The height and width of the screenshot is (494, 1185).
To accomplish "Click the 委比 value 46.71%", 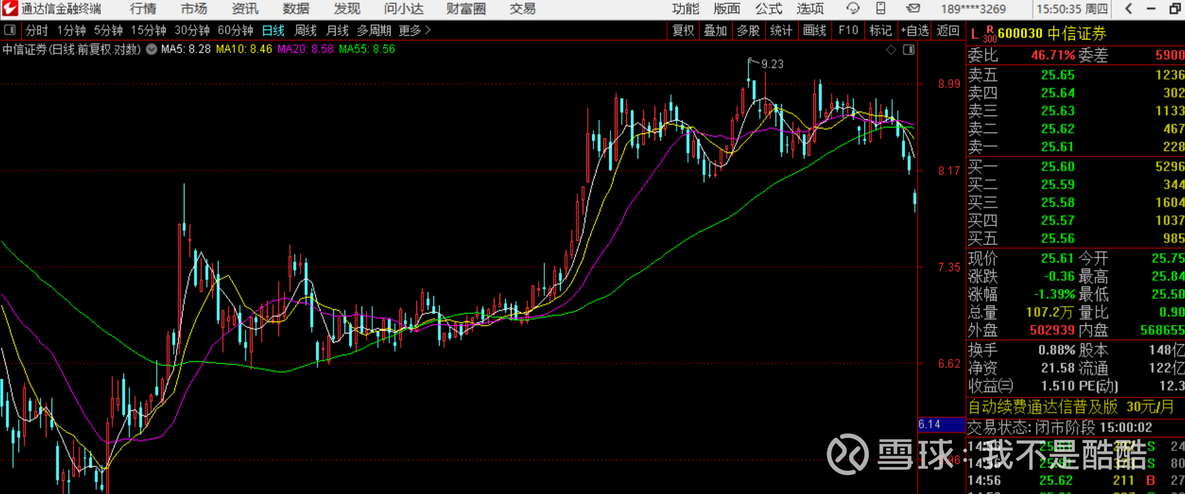I will [x=1053, y=55].
